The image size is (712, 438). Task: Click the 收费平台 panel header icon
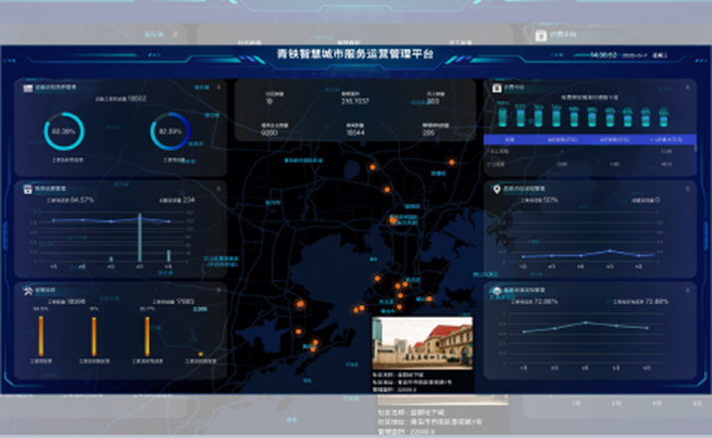[x=496, y=87]
